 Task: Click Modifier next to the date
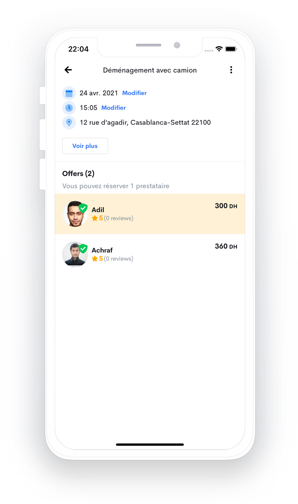point(134,93)
